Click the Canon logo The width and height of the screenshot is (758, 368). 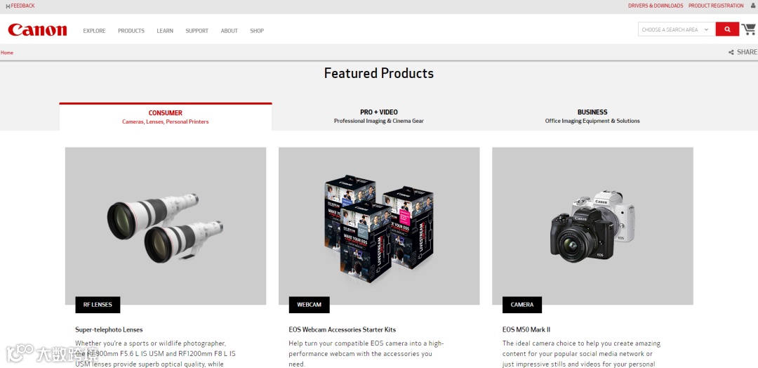(x=37, y=30)
